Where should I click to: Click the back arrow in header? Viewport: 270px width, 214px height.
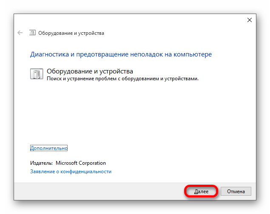tap(20, 33)
